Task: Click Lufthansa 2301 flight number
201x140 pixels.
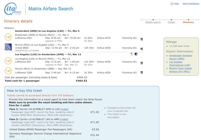Action: coord(24,38)
